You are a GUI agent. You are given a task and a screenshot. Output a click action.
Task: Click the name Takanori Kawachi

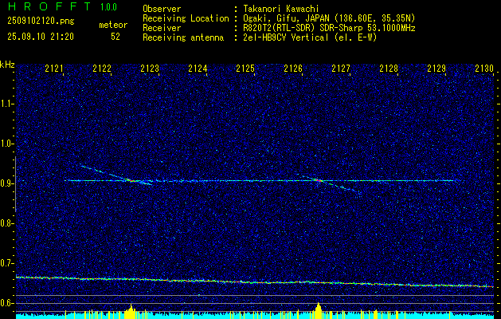click(x=281, y=9)
